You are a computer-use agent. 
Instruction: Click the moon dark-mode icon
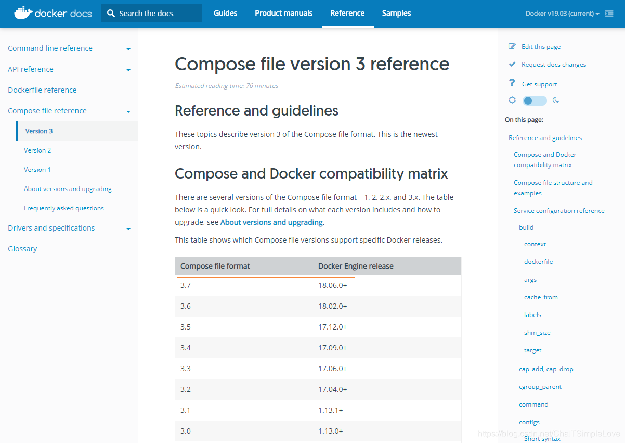[555, 100]
